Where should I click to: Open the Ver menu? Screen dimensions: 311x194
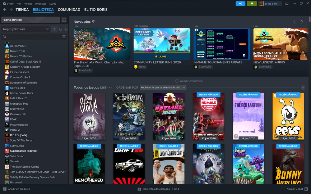click(x=19, y=3)
